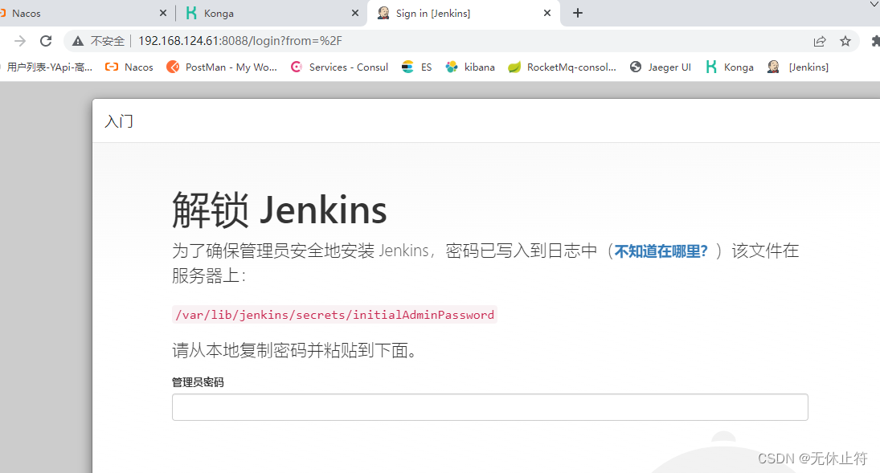This screenshot has width=880, height=473.
Task: Open the PostMan - My Wo... bookmark
Action: tap(223, 67)
